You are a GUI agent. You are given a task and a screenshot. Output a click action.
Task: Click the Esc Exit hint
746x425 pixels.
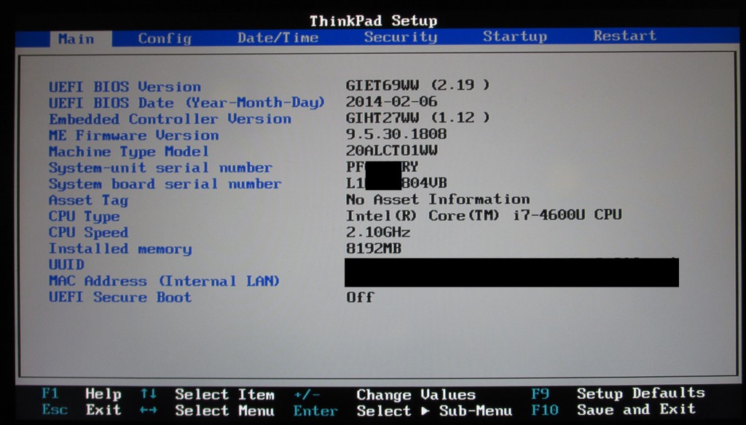[82, 410]
